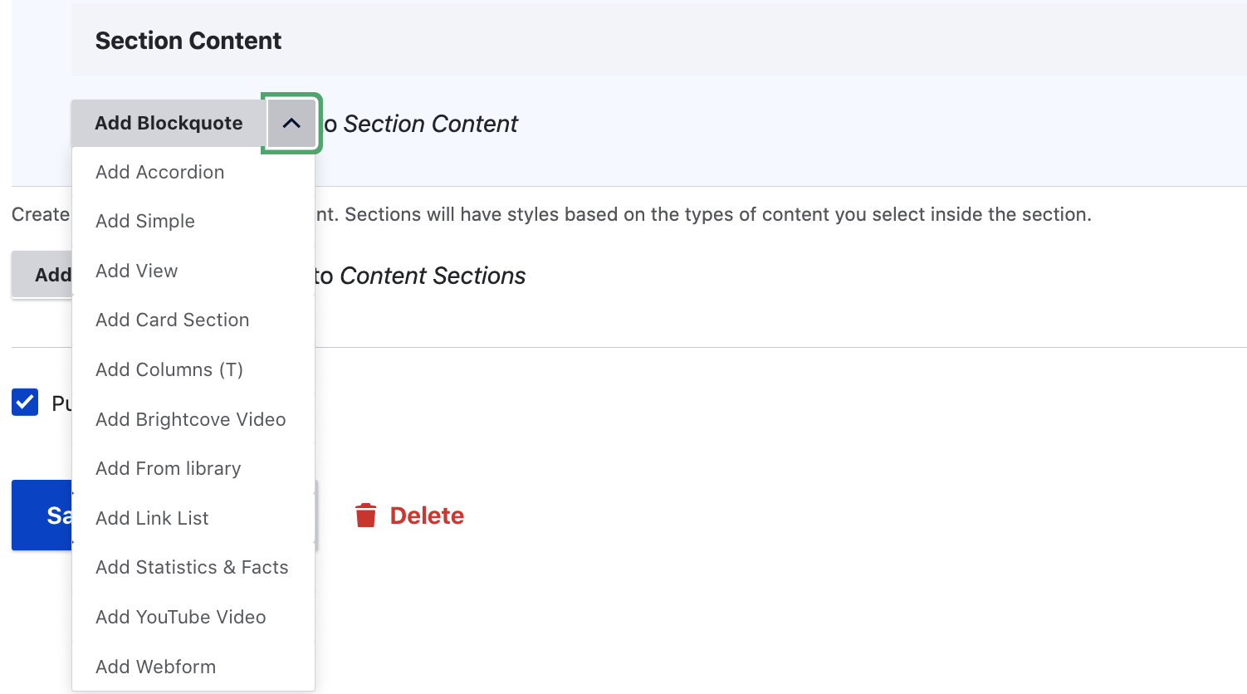Click the partially hidden Add button for Content Sections
The width and height of the screenshot is (1247, 694).
[x=42, y=275]
